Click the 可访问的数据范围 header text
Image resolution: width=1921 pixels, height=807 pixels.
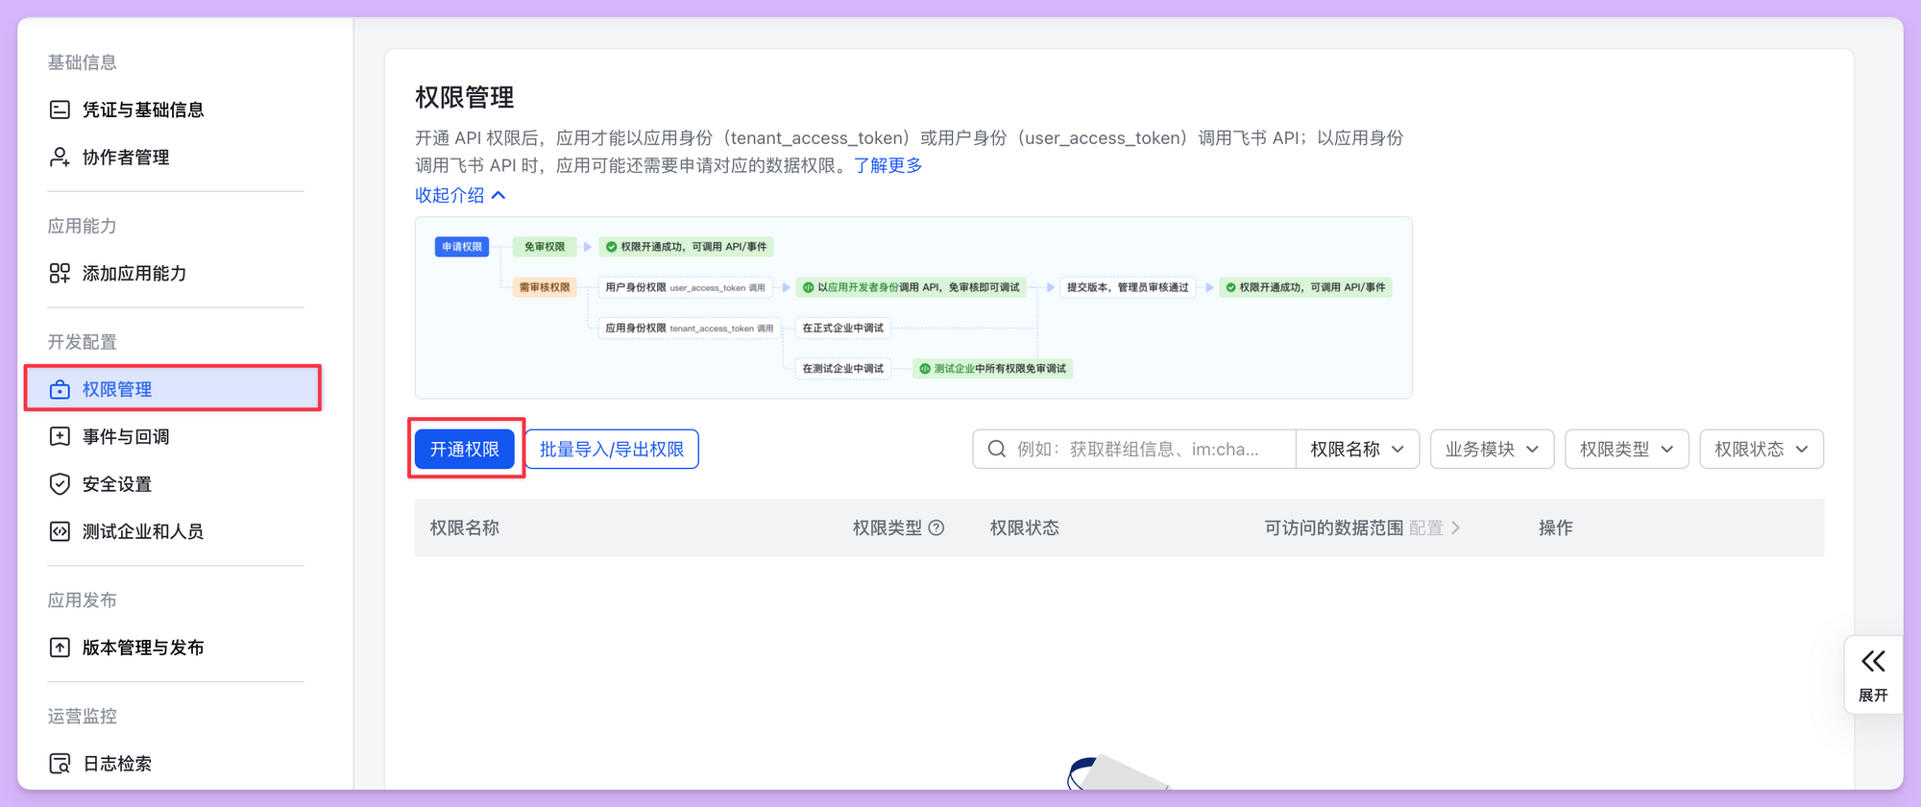tap(1334, 527)
